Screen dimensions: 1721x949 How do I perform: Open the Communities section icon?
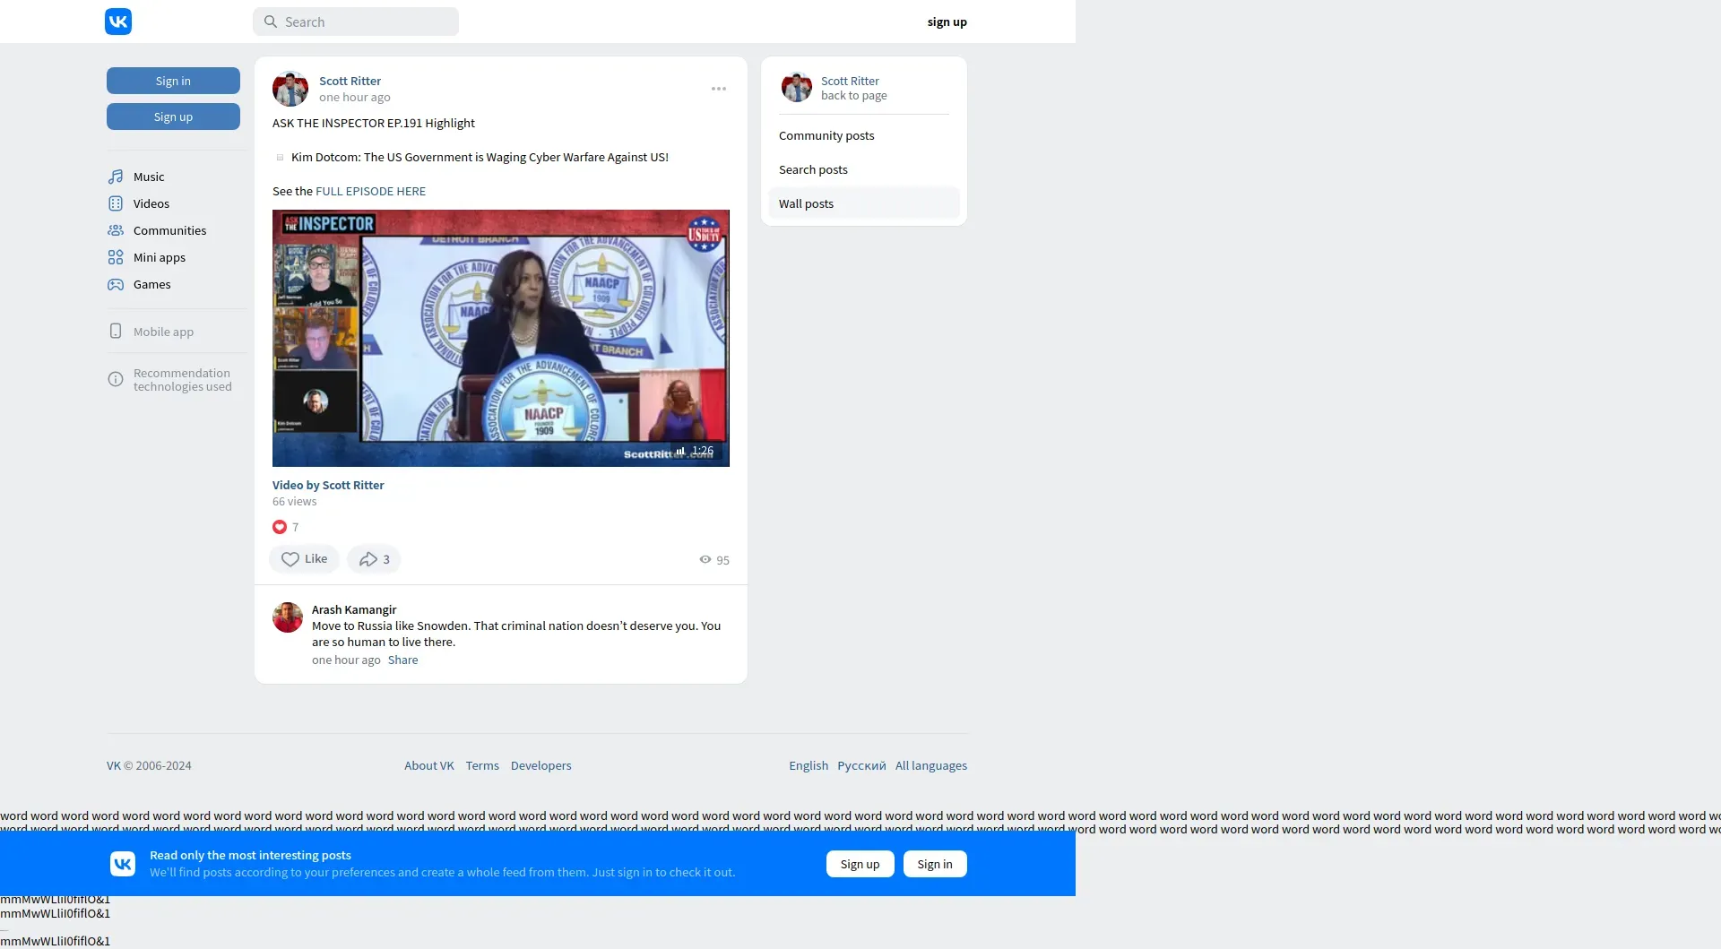tap(116, 230)
